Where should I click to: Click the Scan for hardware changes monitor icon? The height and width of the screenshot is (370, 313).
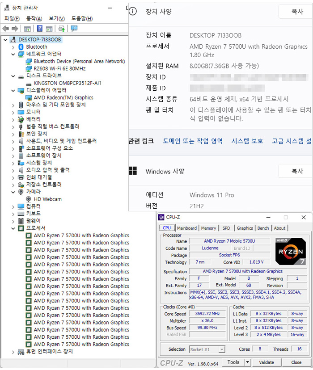tap(74, 29)
